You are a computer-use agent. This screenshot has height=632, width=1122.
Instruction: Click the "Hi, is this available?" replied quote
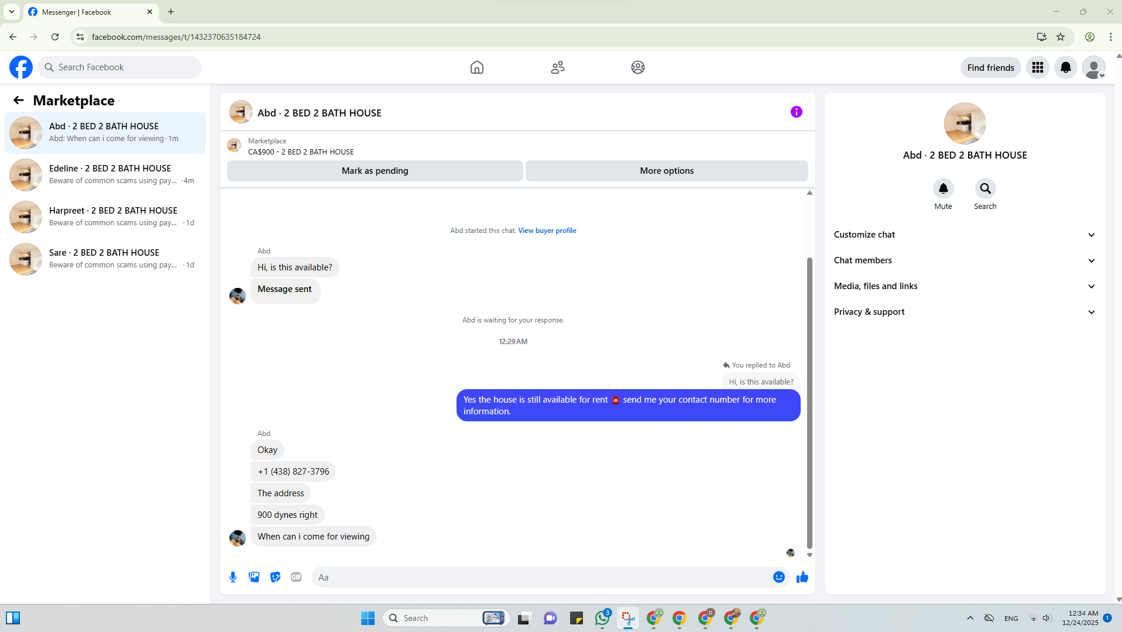pos(761,382)
